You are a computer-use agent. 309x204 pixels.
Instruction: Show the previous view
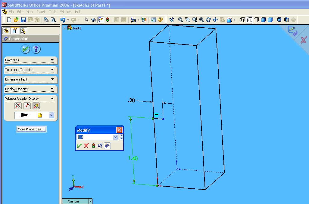[x=171, y=20]
